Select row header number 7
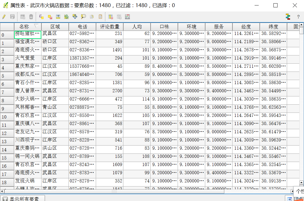The image size is (304, 201). 7,92
